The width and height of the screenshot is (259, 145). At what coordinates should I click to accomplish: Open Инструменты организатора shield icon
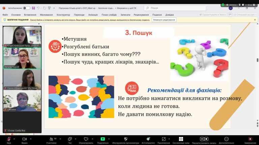pyautogui.click(x=125, y=139)
